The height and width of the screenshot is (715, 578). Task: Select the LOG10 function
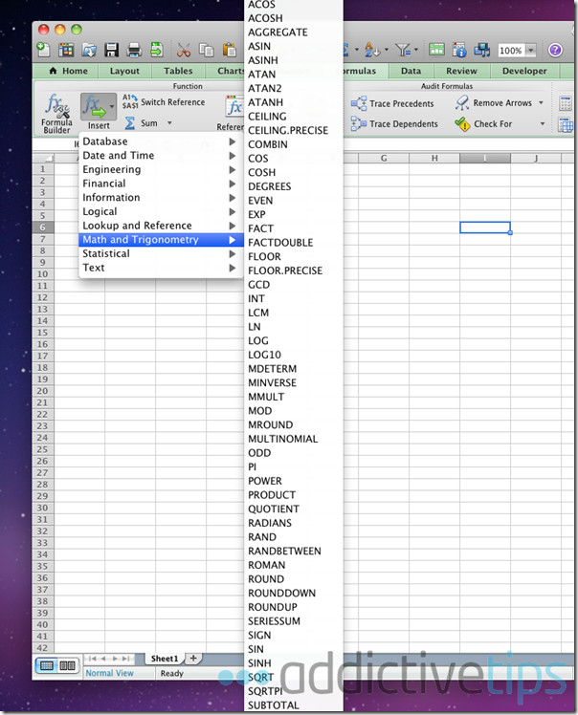pos(294,355)
